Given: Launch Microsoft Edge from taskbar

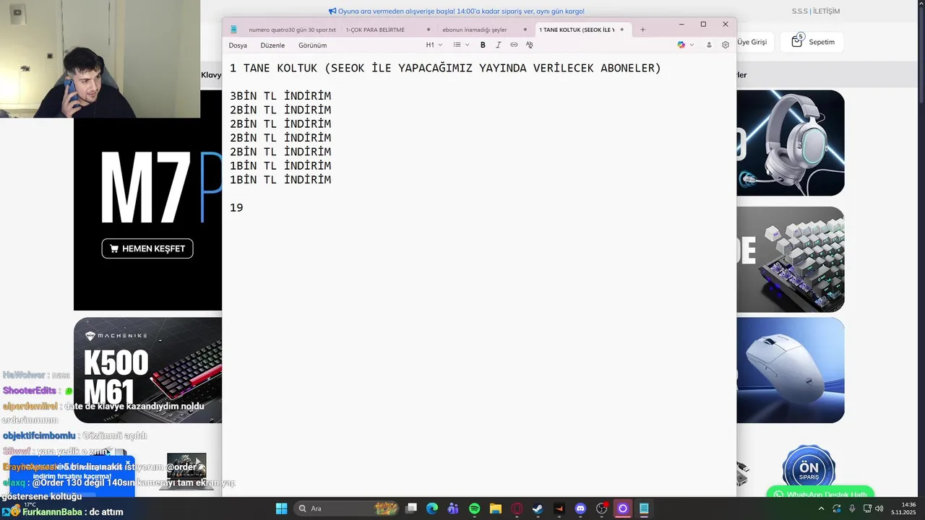Looking at the screenshot, I should [x=432, y=508].
